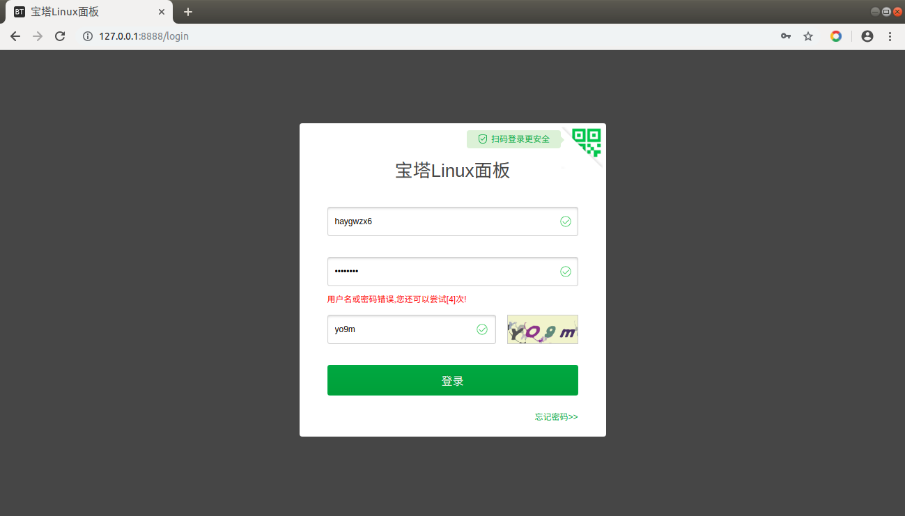
Task: Click the Chrome profile avatar icon
Action: [x=867, y=36]
